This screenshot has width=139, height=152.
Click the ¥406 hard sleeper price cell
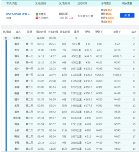tap(100, 130)
